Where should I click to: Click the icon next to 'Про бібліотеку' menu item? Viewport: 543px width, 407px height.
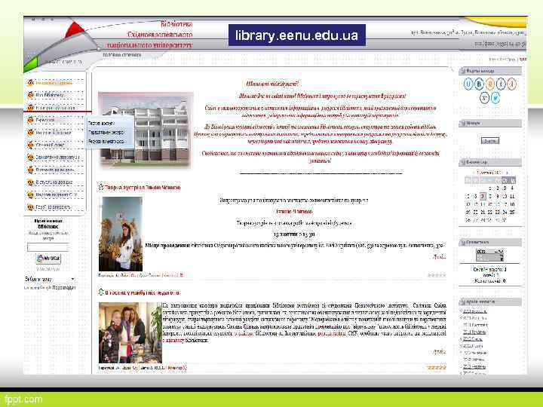click(x=30, y=95)
